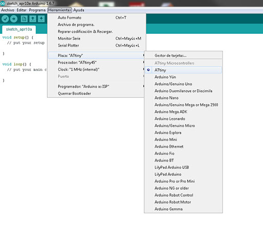Image resolution: width=263 pixels, height=241 pixels.
Task: Select Arduino/Genuino Micro board
Action: tap(183, 126)
